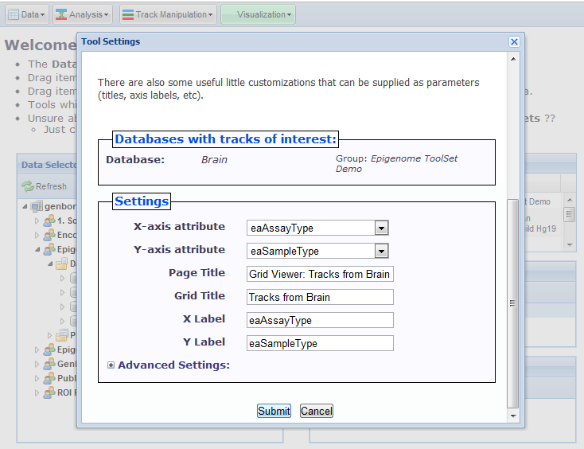Collapse the genboree root tree node

coord(25,207)
